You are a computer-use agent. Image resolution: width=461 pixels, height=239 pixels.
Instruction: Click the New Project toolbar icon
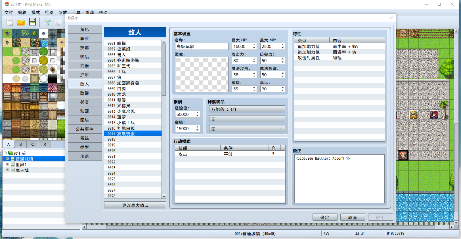pos(10,22)
